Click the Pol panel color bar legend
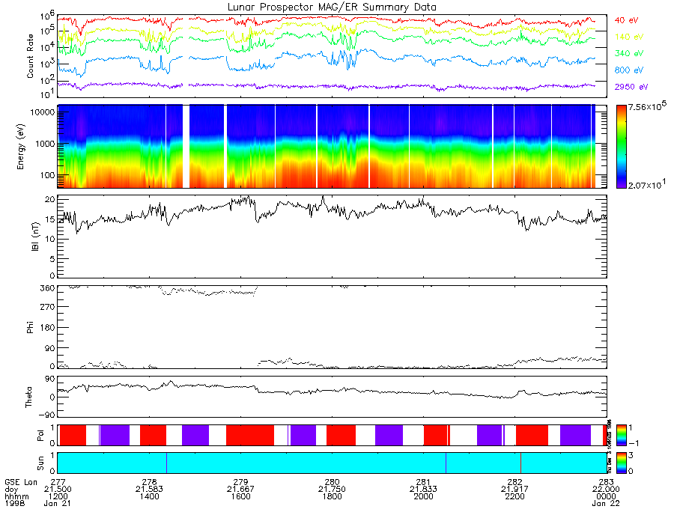Screen dimensions: 674x524 [621, 436]
